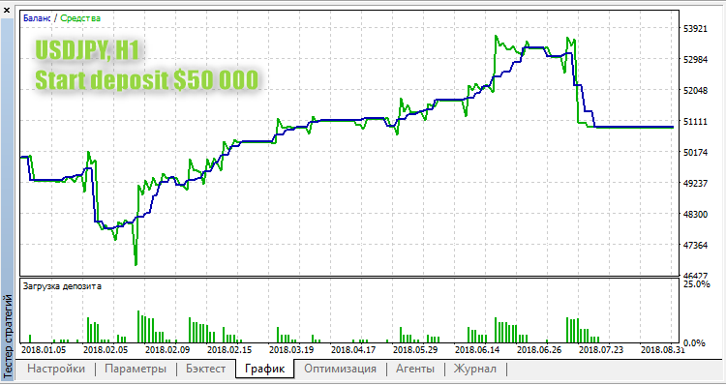
Task: Click the Баланс legend label
Action: (x=37, y=18)
